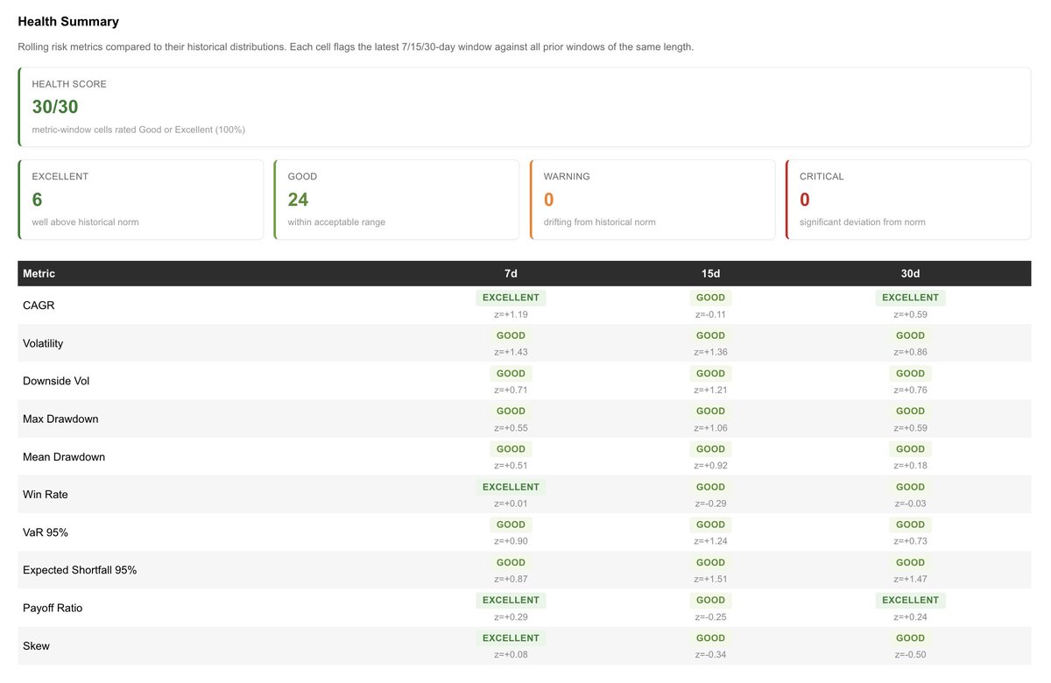
Task: Click the z=+0.92 Mean Drawdown value
Action: (x=710, y=466)
